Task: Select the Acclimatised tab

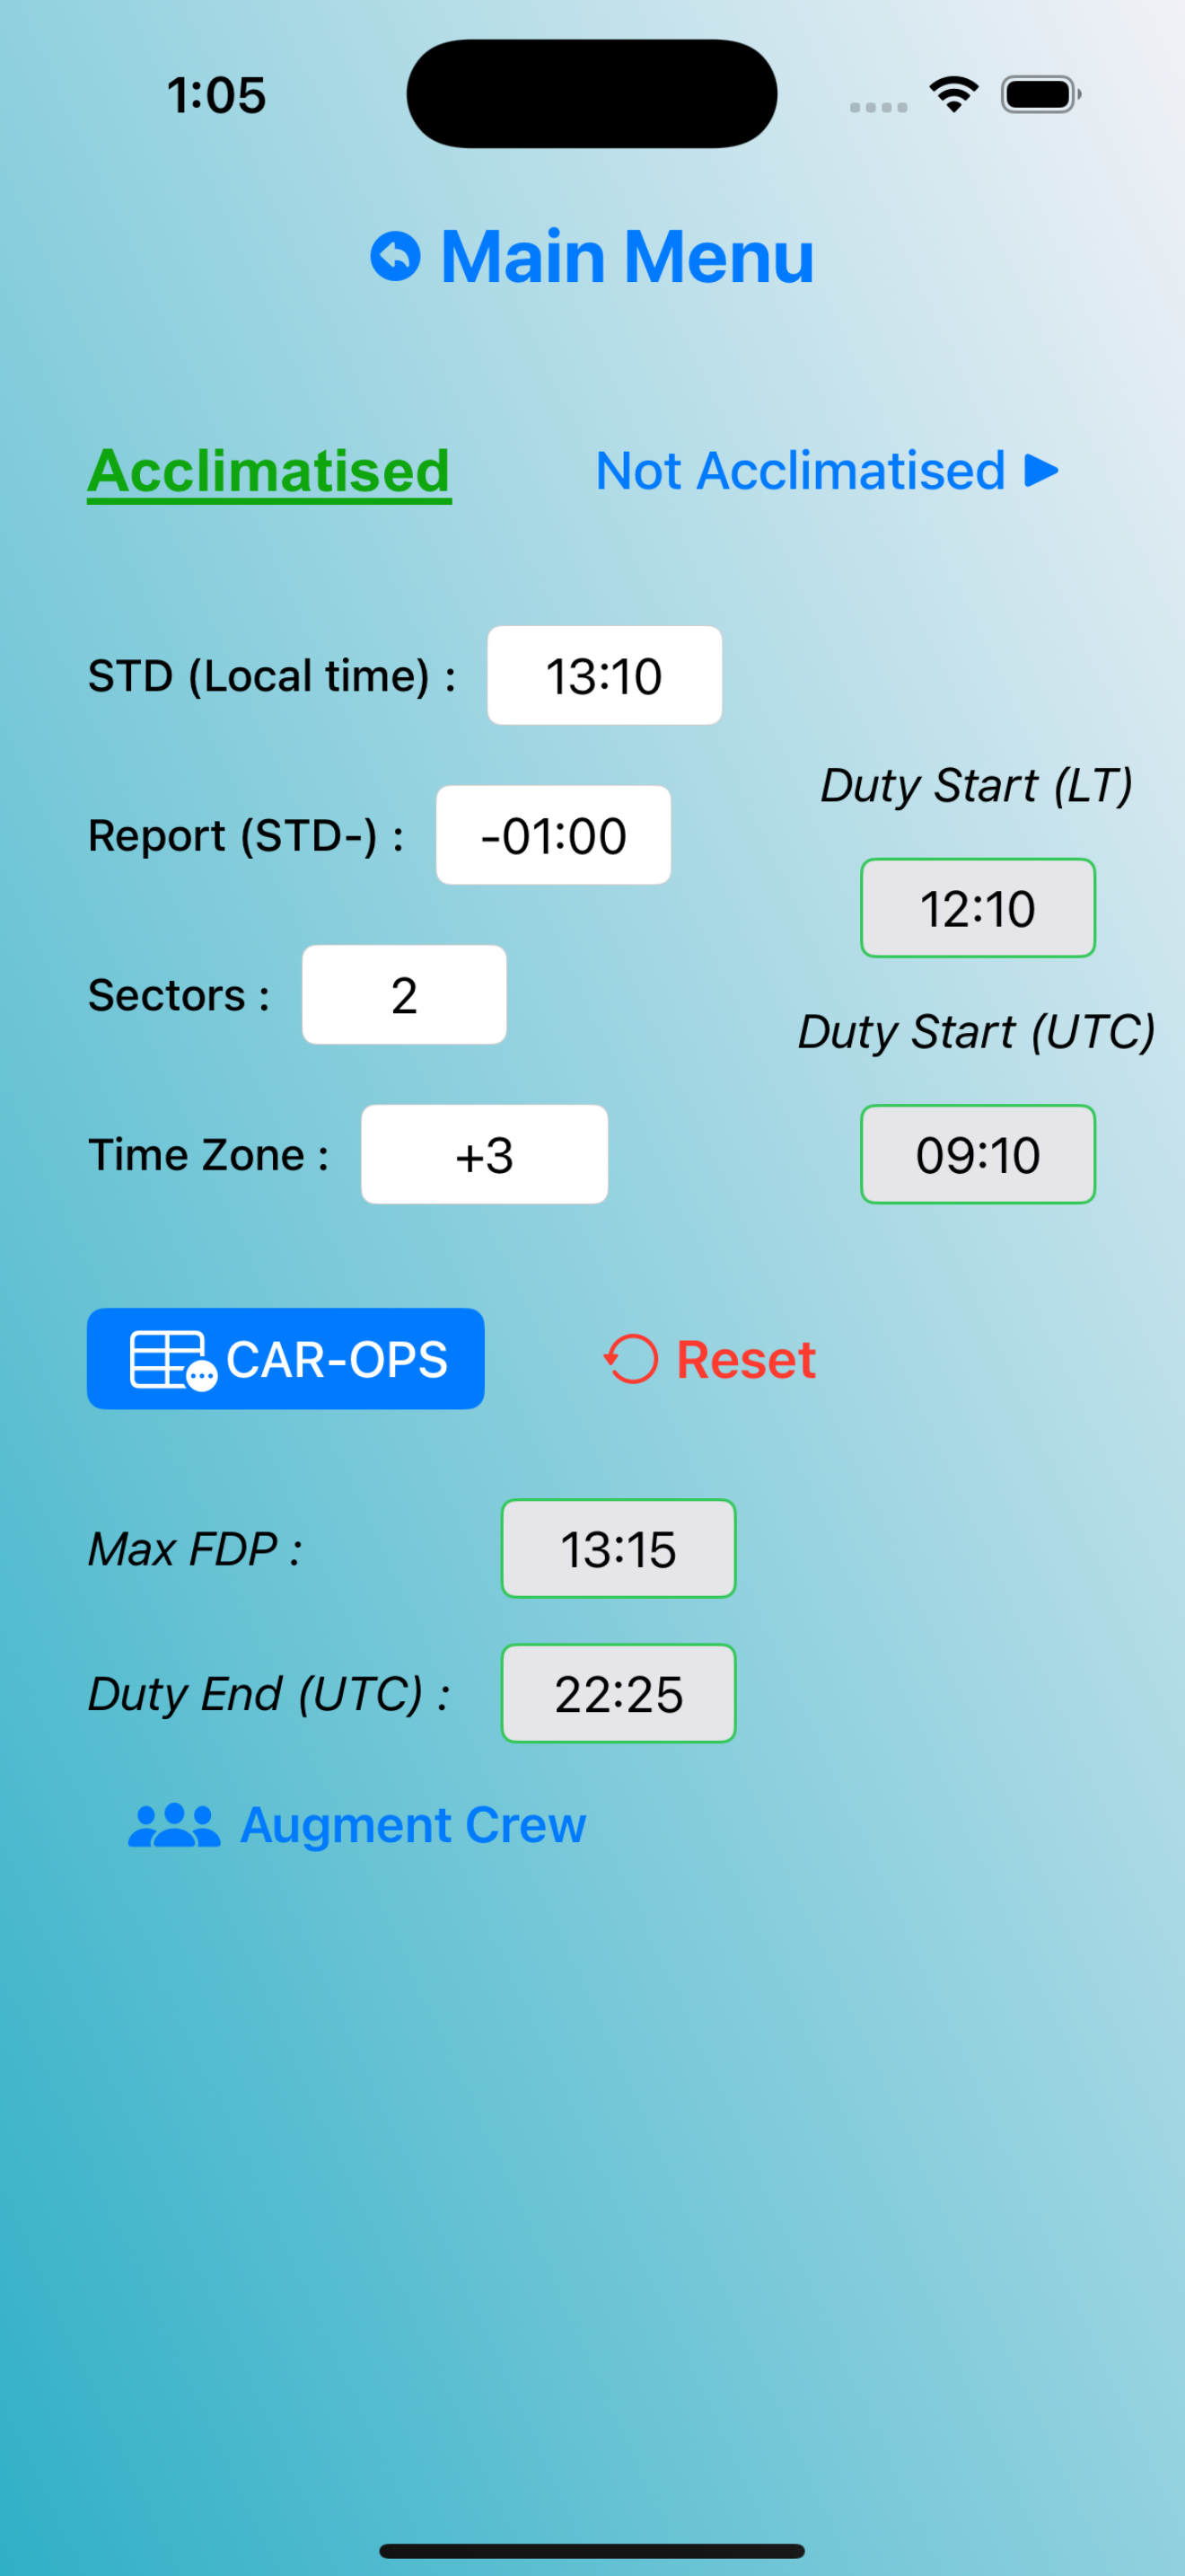Action: click(x=268, y=471)
